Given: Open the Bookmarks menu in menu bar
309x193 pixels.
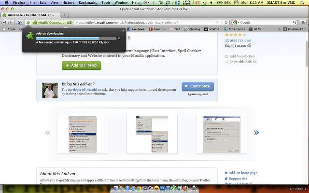Looking at the screenshot, I should pyautogui.click(x=88, y=2).
